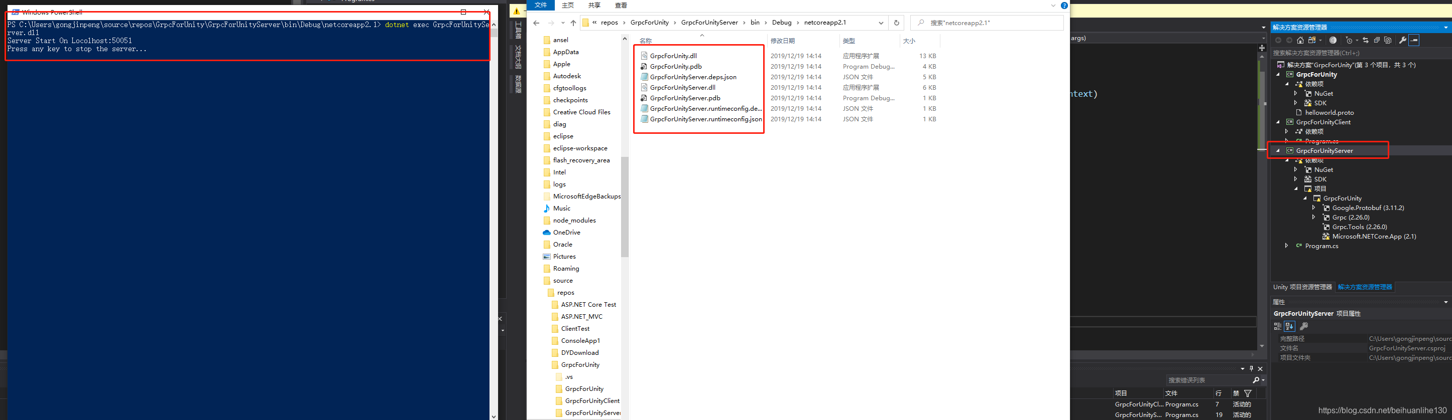Select Alphabetical sort in Properties panel
Viewport: 1452px width, 420px height.
click(x=1289, y=326)
